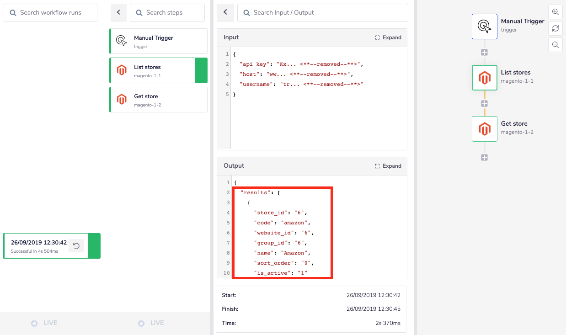Zoom in on the workflow canvas
The height and width of the screenshot is (335, 566).
(555, 12)
